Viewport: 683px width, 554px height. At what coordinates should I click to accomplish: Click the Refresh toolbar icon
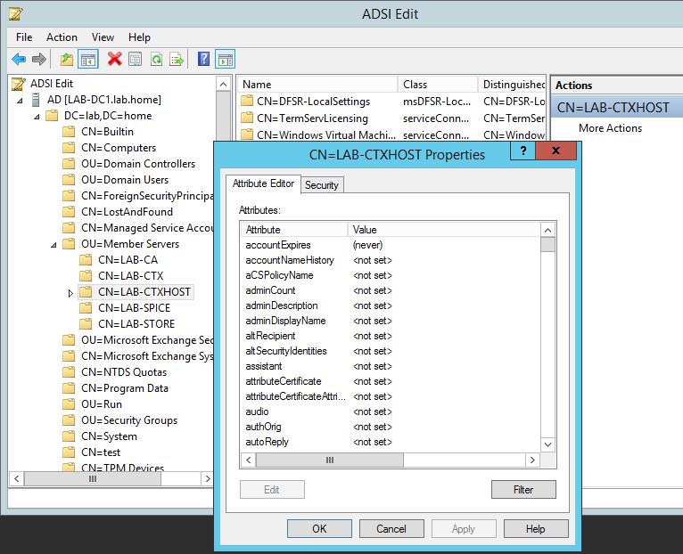pyautogui.click(x=156, y=60)
